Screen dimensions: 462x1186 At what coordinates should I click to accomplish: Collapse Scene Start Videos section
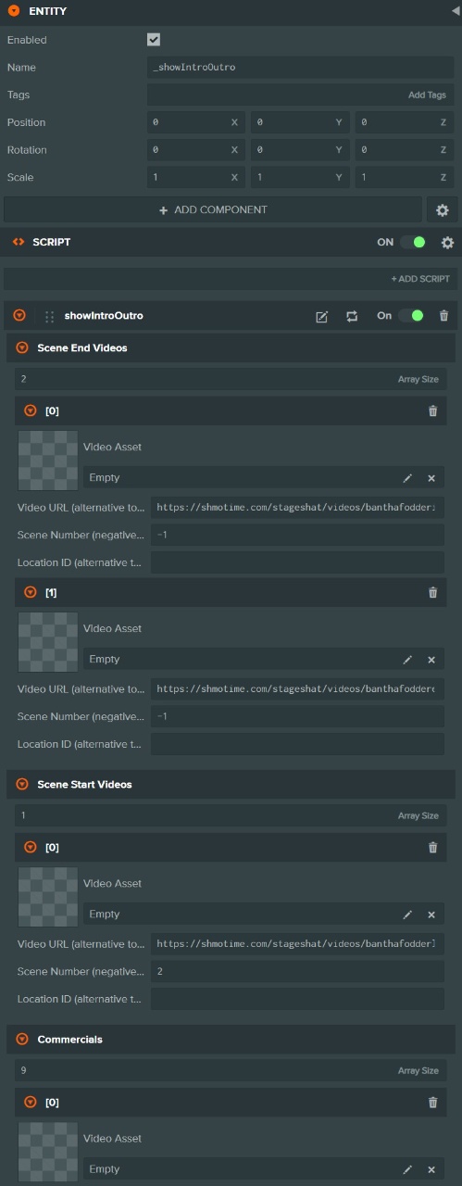(x=22, y=785)
